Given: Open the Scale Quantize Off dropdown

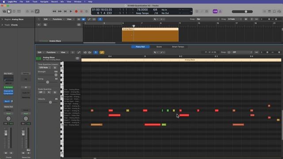Looking at the screenshot, I should click(42, 92).
